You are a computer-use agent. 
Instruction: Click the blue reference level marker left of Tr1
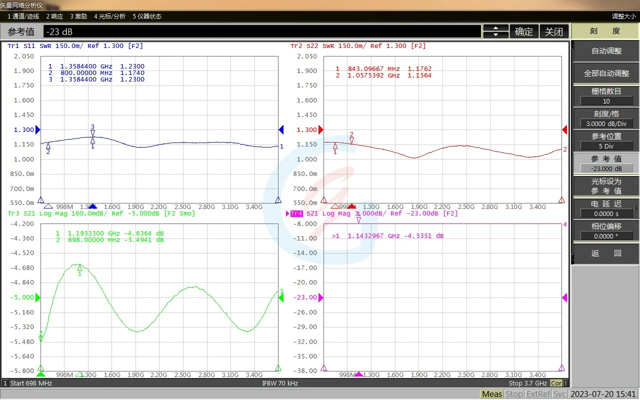[37, 129]
